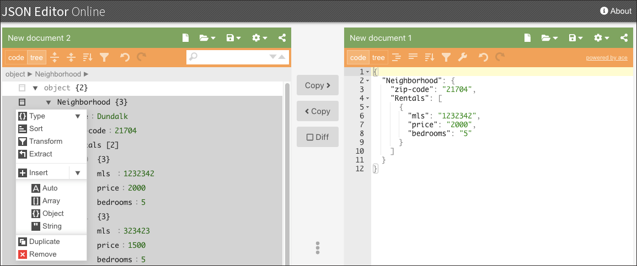Fold line 2 Neighborhood object in code
Image resolution: width=637 pixels, height=266 pixels.
pos(368,80)
